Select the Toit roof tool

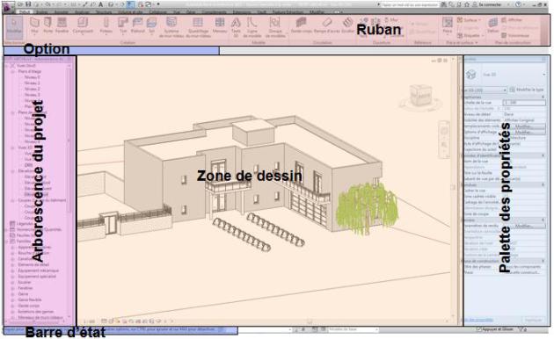(122, 25)
